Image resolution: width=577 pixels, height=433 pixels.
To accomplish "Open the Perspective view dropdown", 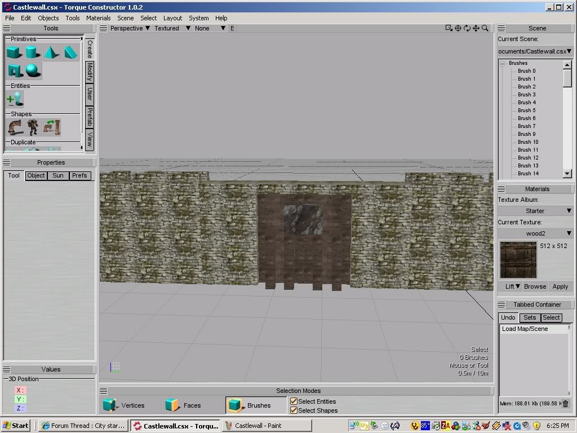I will coord(130,28).
